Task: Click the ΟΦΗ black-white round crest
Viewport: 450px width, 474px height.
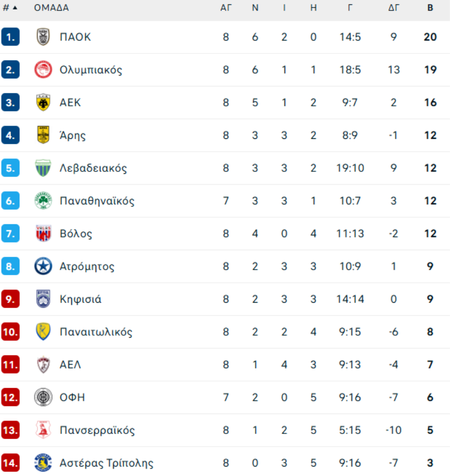Action: point(43,398)
